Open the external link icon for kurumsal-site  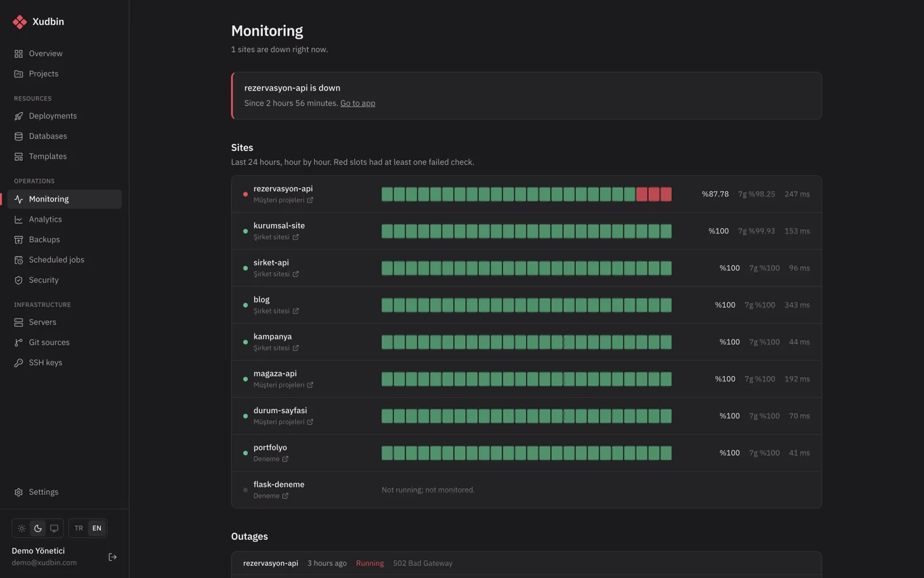(x=296, y=238)
